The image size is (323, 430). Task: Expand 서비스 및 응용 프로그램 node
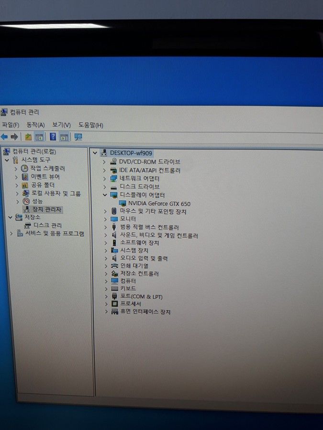pos(11,234)
